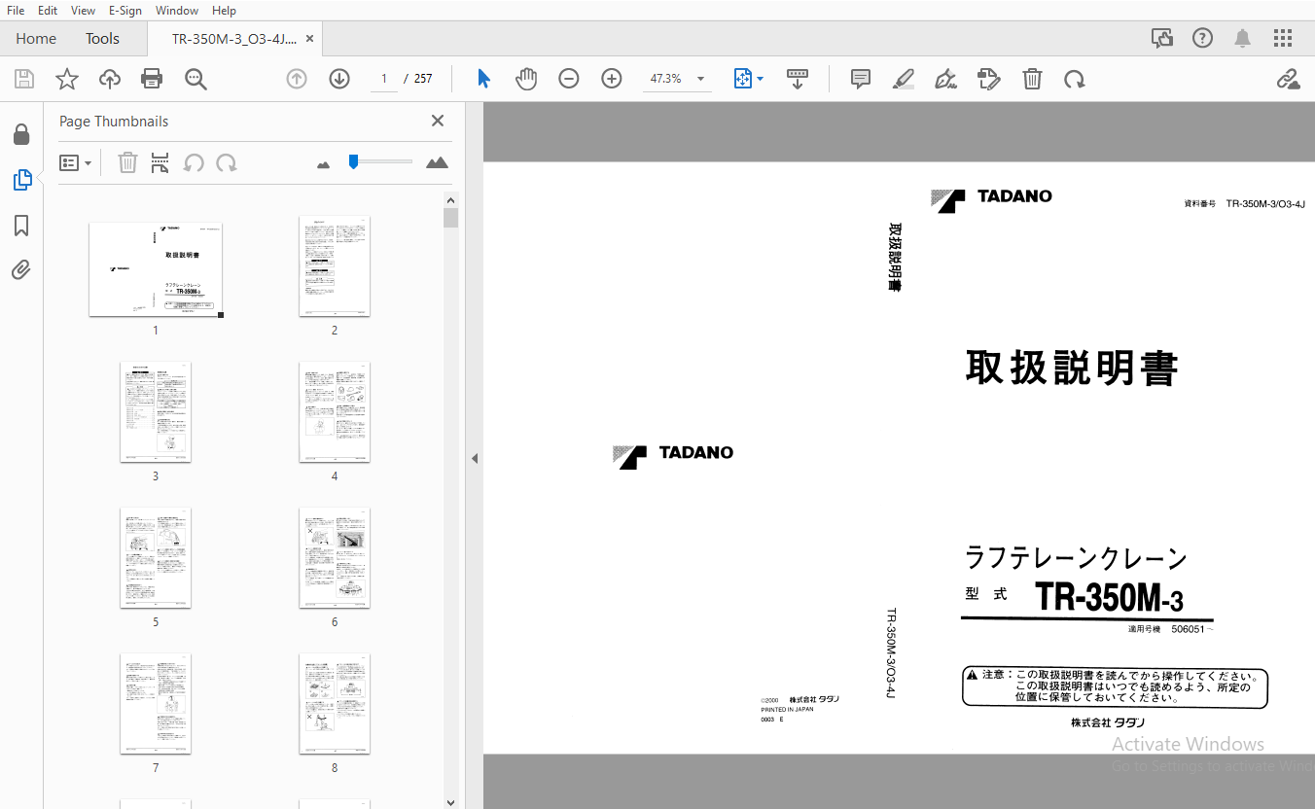
Task: Open the Sign document pen tool
Action: click(945, 79)
